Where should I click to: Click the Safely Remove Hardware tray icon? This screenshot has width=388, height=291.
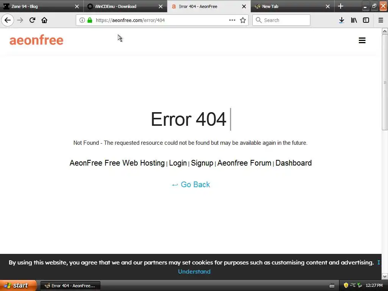(x=360, y=285)
